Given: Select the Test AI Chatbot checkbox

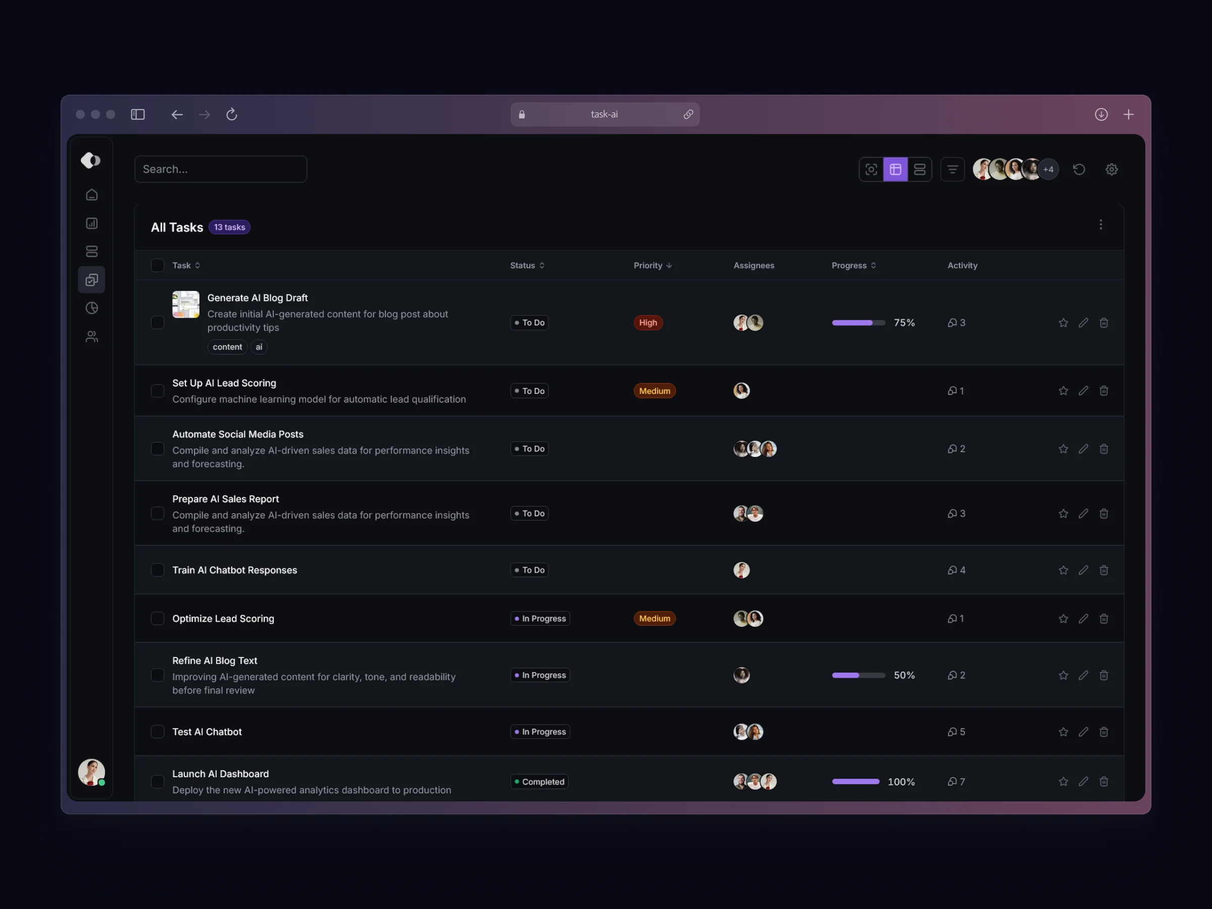Looking at the screenshot, I should point(157,731).
